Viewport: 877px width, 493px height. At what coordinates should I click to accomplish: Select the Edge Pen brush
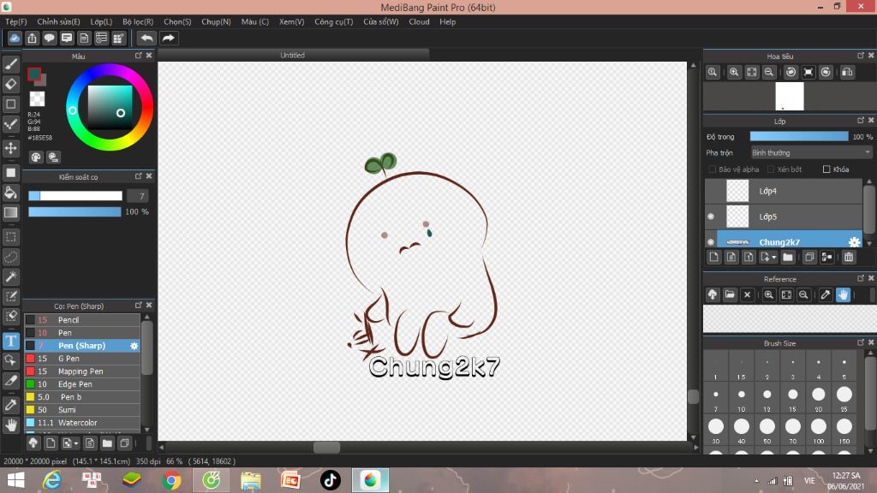click(82, 384)
